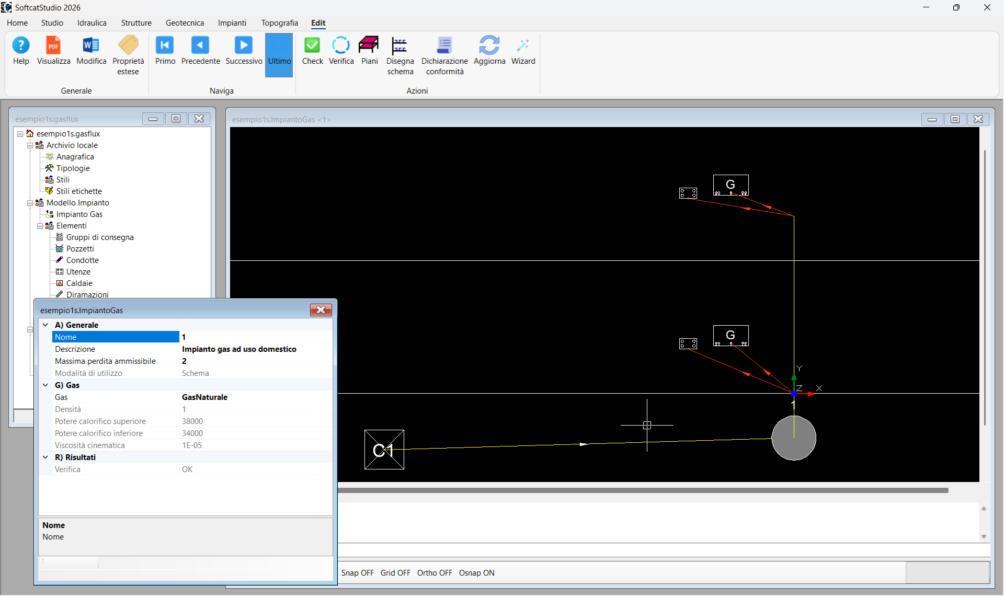Click the drawing's vertical scrollbar
The image size is (1004, 596).
click(985, 286)
